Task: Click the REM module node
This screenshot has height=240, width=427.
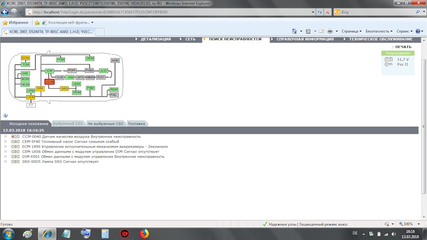Action: tap(114, 89)
